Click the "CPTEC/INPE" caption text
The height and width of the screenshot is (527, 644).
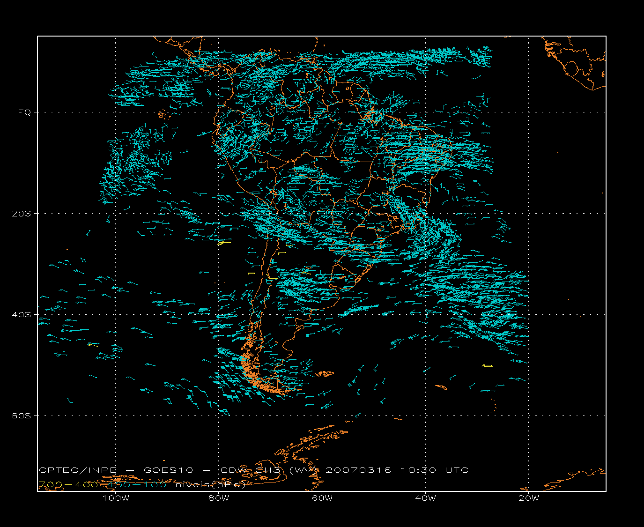coord(78,470)
